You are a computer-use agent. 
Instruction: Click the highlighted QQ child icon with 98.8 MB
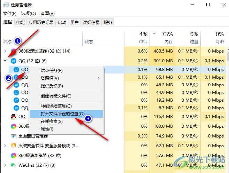click(16, 70)
